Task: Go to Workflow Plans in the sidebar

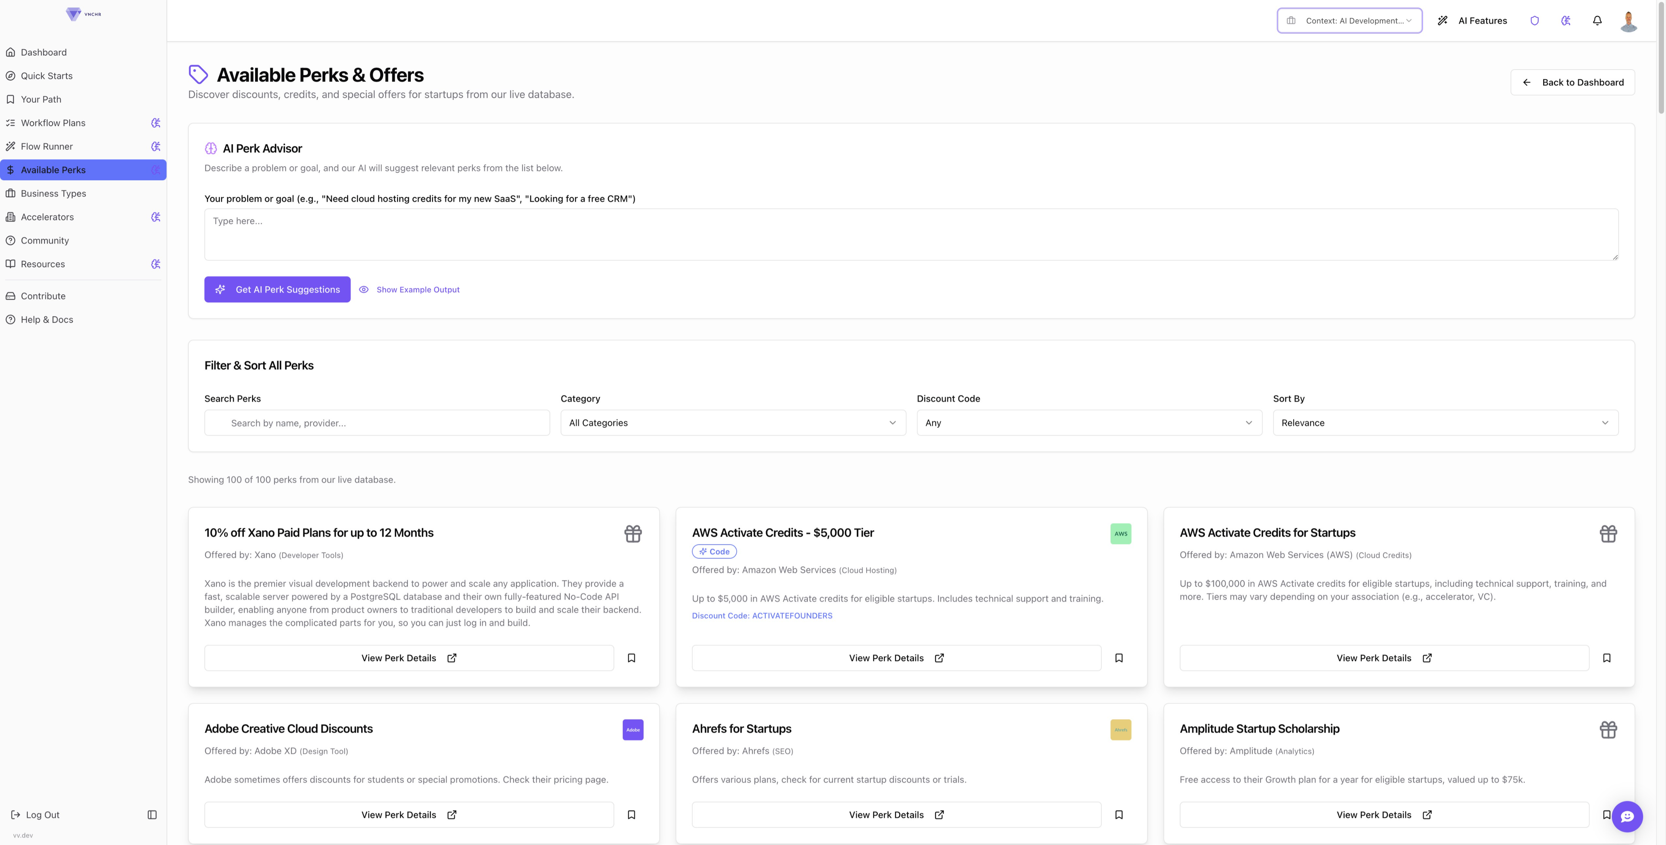Action: coord(53,123)
